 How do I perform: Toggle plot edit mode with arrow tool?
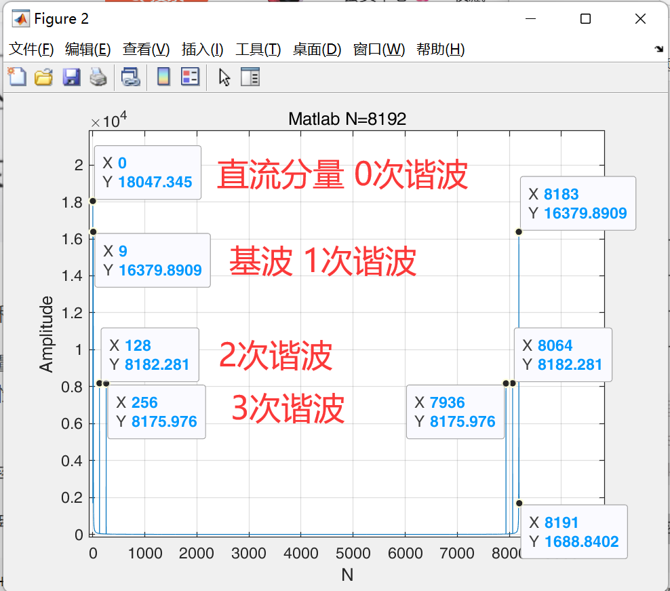tap(224, 77)
